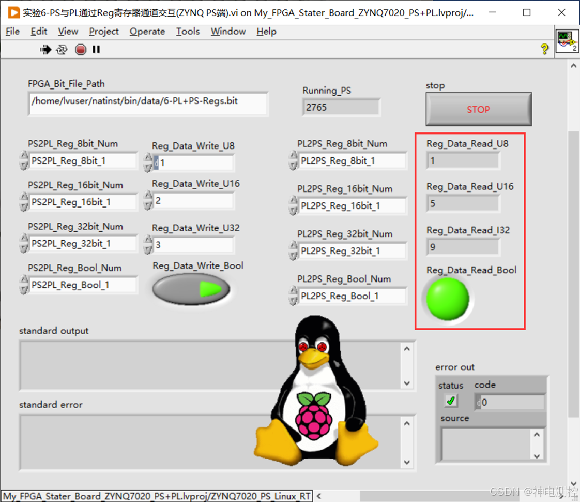
Task: Click the standard error scroll up arrow
Action: pos(407,423)
